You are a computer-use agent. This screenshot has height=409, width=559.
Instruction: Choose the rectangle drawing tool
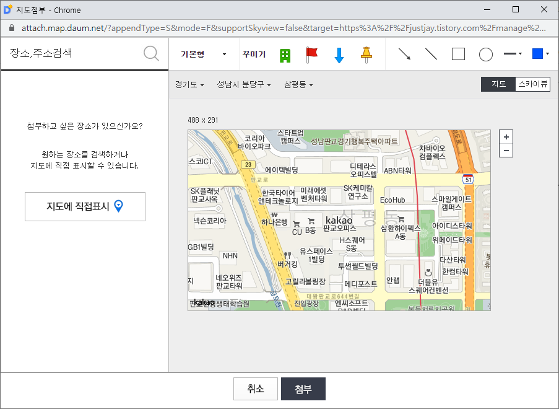(458, 55)
